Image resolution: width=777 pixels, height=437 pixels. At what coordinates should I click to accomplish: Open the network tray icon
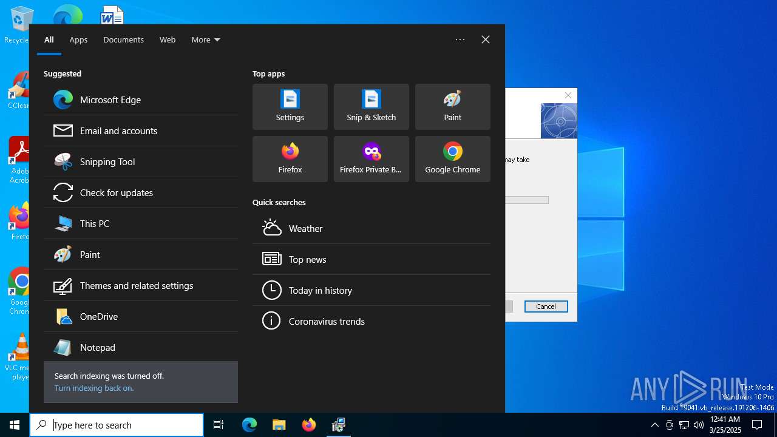(x=684, y=425)
